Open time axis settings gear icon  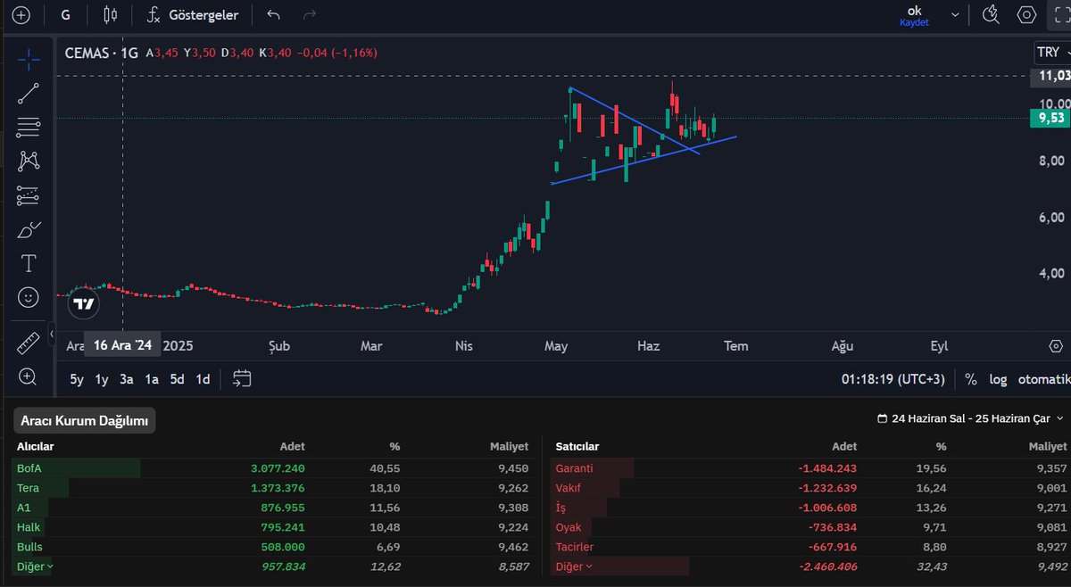[x=1056, y=345]
